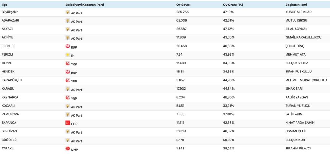Click the CHP party logo in SAPANCA row
The width and height of the screenshot is (330, 154).
pos(68,123)
